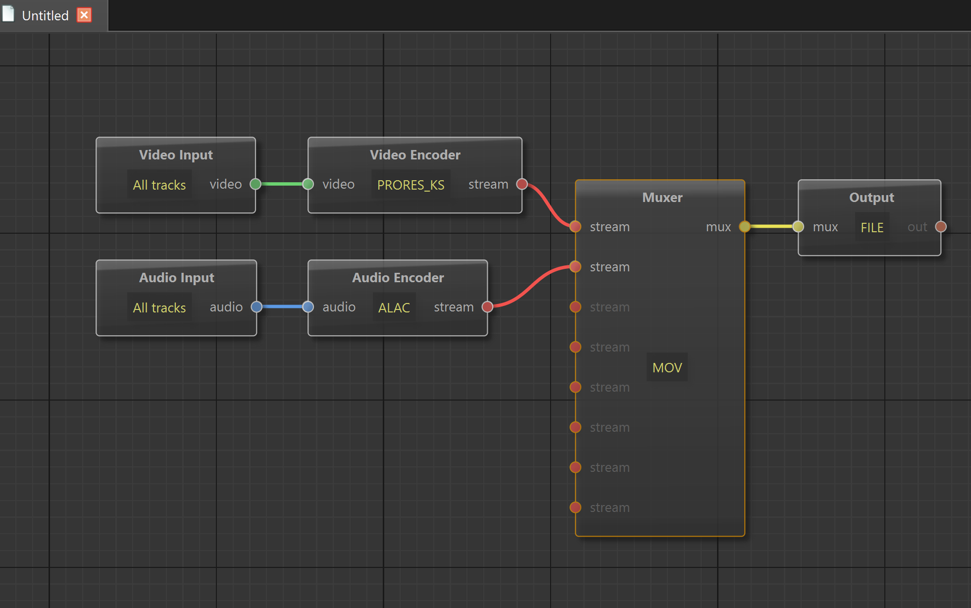Click the last Muxer stream input port

click(575, 507)
